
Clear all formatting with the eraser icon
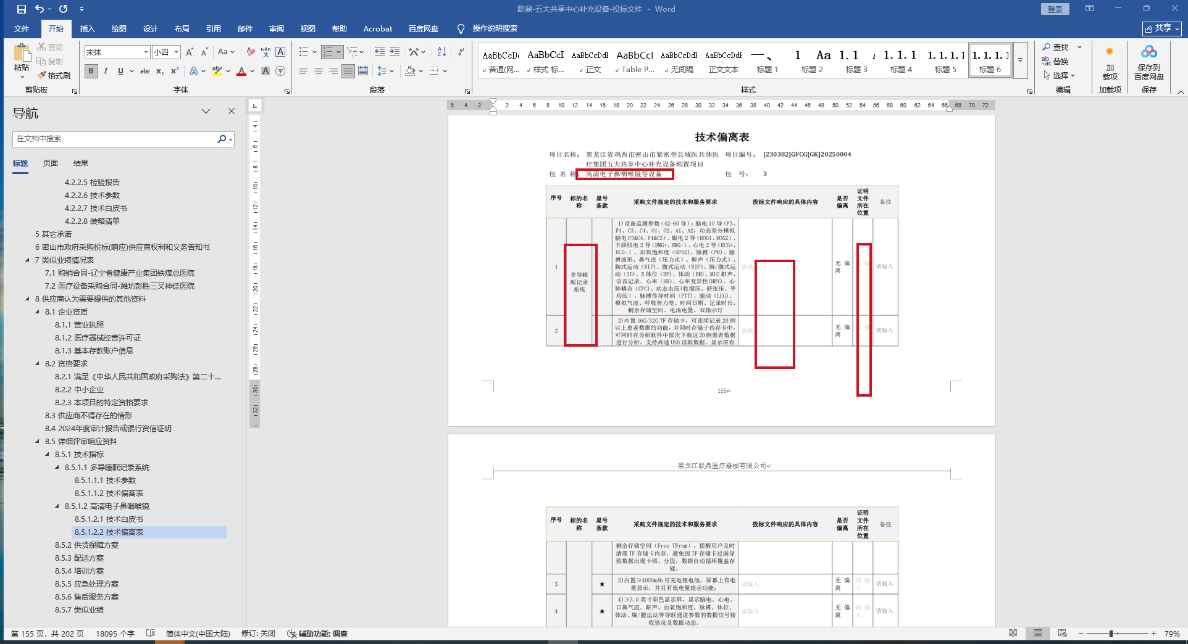point(251,52)
